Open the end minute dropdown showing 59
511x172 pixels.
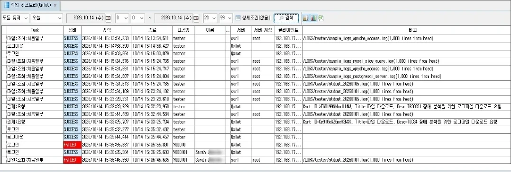point(226,18)
